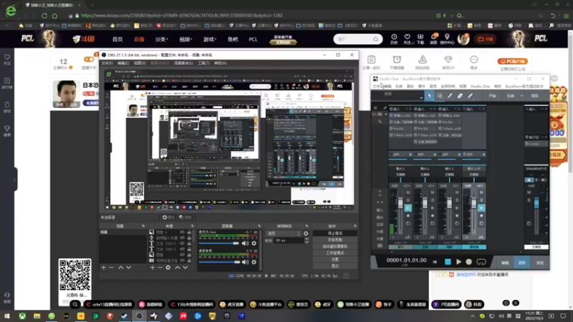Open the main channel inserts dropdown in Studio One
Screen dimensions: 573x322
[x=541, y=109]
